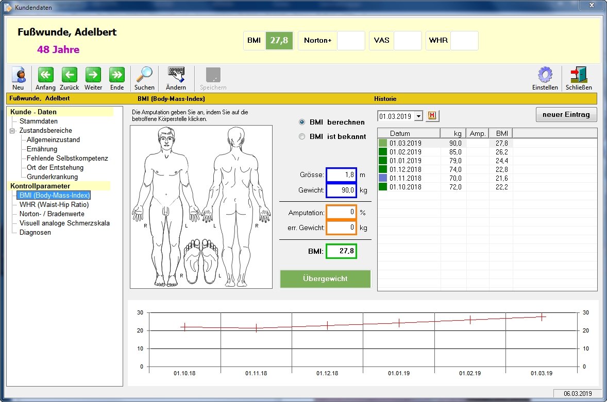
Task: Advance to next record with Weiter
Action: [93, 75]
